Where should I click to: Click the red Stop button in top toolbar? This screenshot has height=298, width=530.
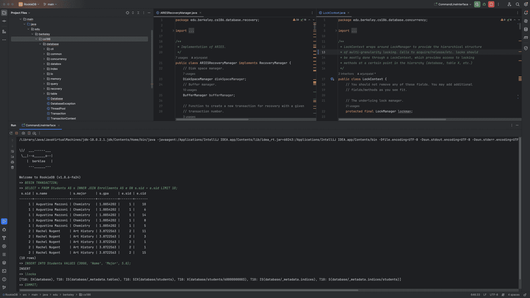(x=491, y=4)
